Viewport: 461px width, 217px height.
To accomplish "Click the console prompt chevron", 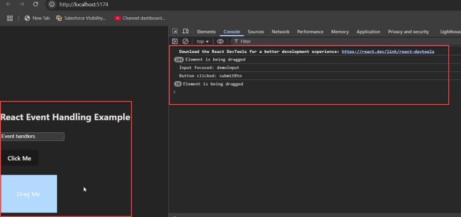I will (174, 92).
